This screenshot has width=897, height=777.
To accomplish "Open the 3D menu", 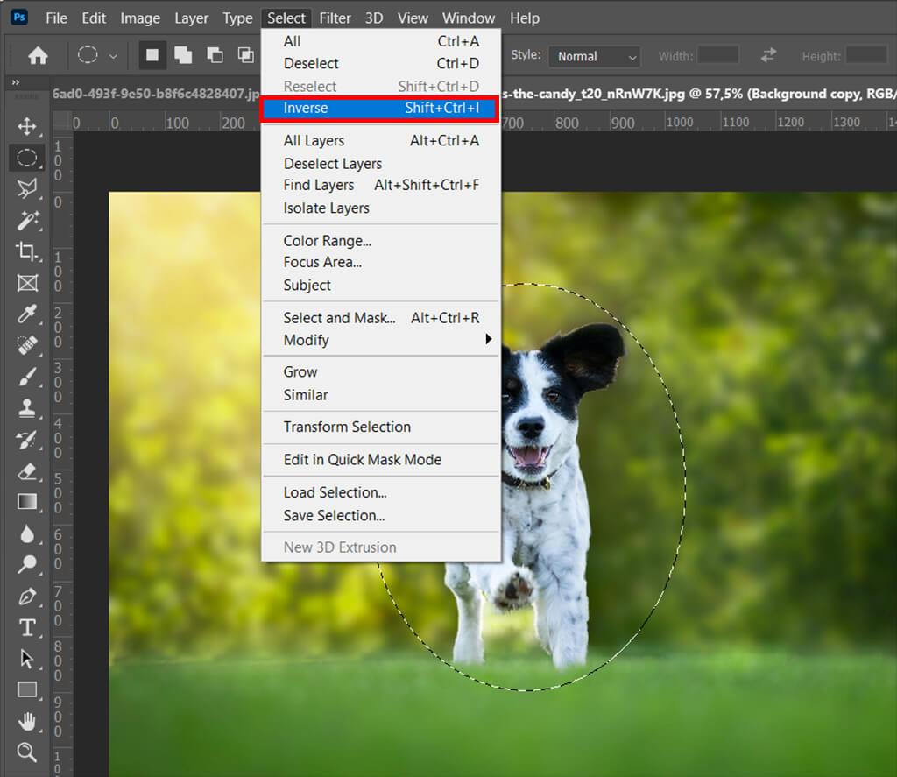I will (x=373, y=18).
